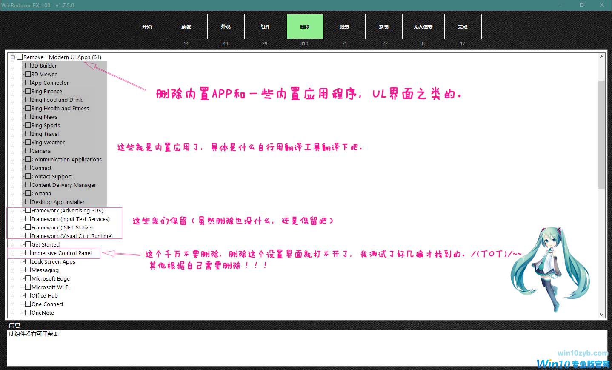Screen dimensions: 612x370
Task: Enable the 3D Viewer checkbox
Action: tap(28, 74)
